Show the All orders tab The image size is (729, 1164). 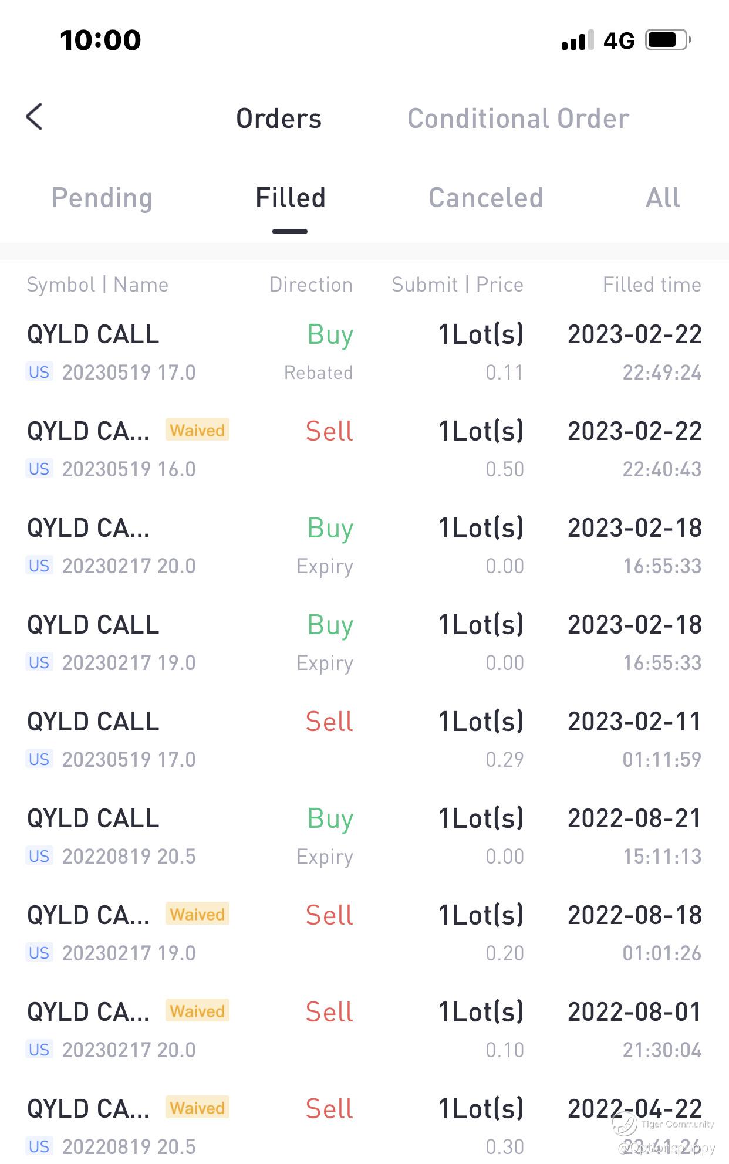click(663, 198)
